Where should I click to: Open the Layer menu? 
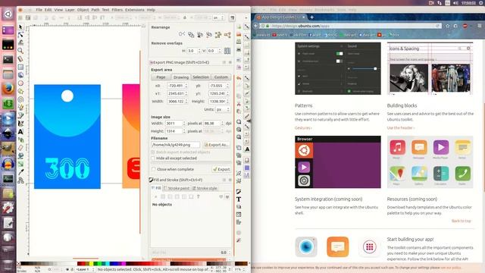(70, 10)
